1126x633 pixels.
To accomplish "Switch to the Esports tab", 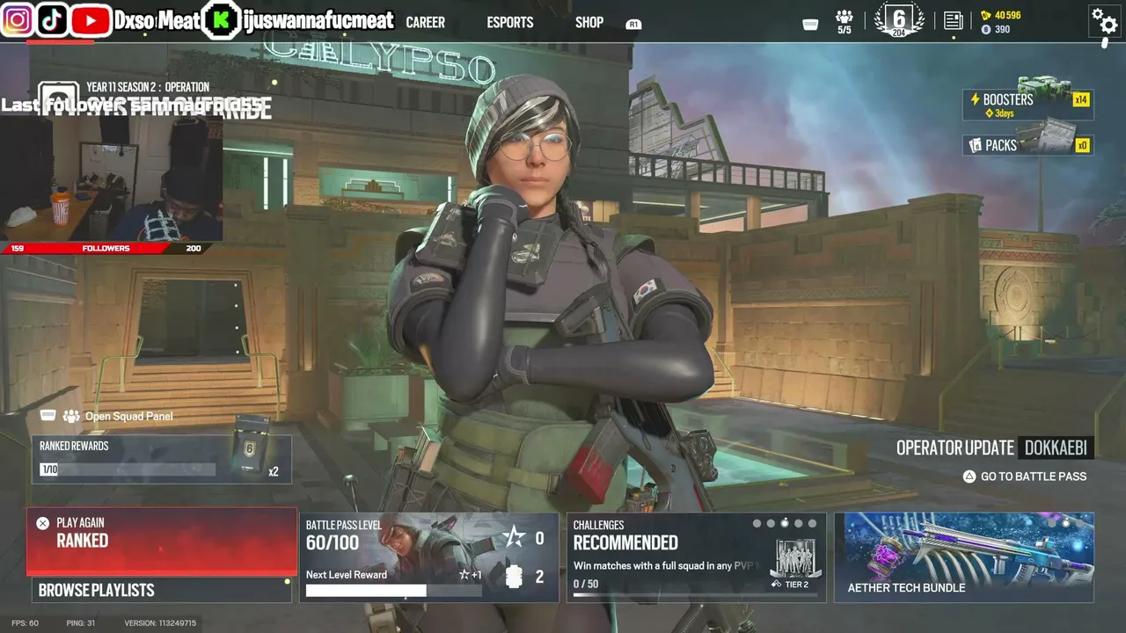I will tap(510, 22).
